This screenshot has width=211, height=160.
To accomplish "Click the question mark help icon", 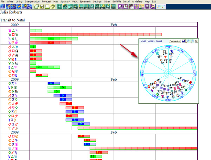I will click(136, 6).
